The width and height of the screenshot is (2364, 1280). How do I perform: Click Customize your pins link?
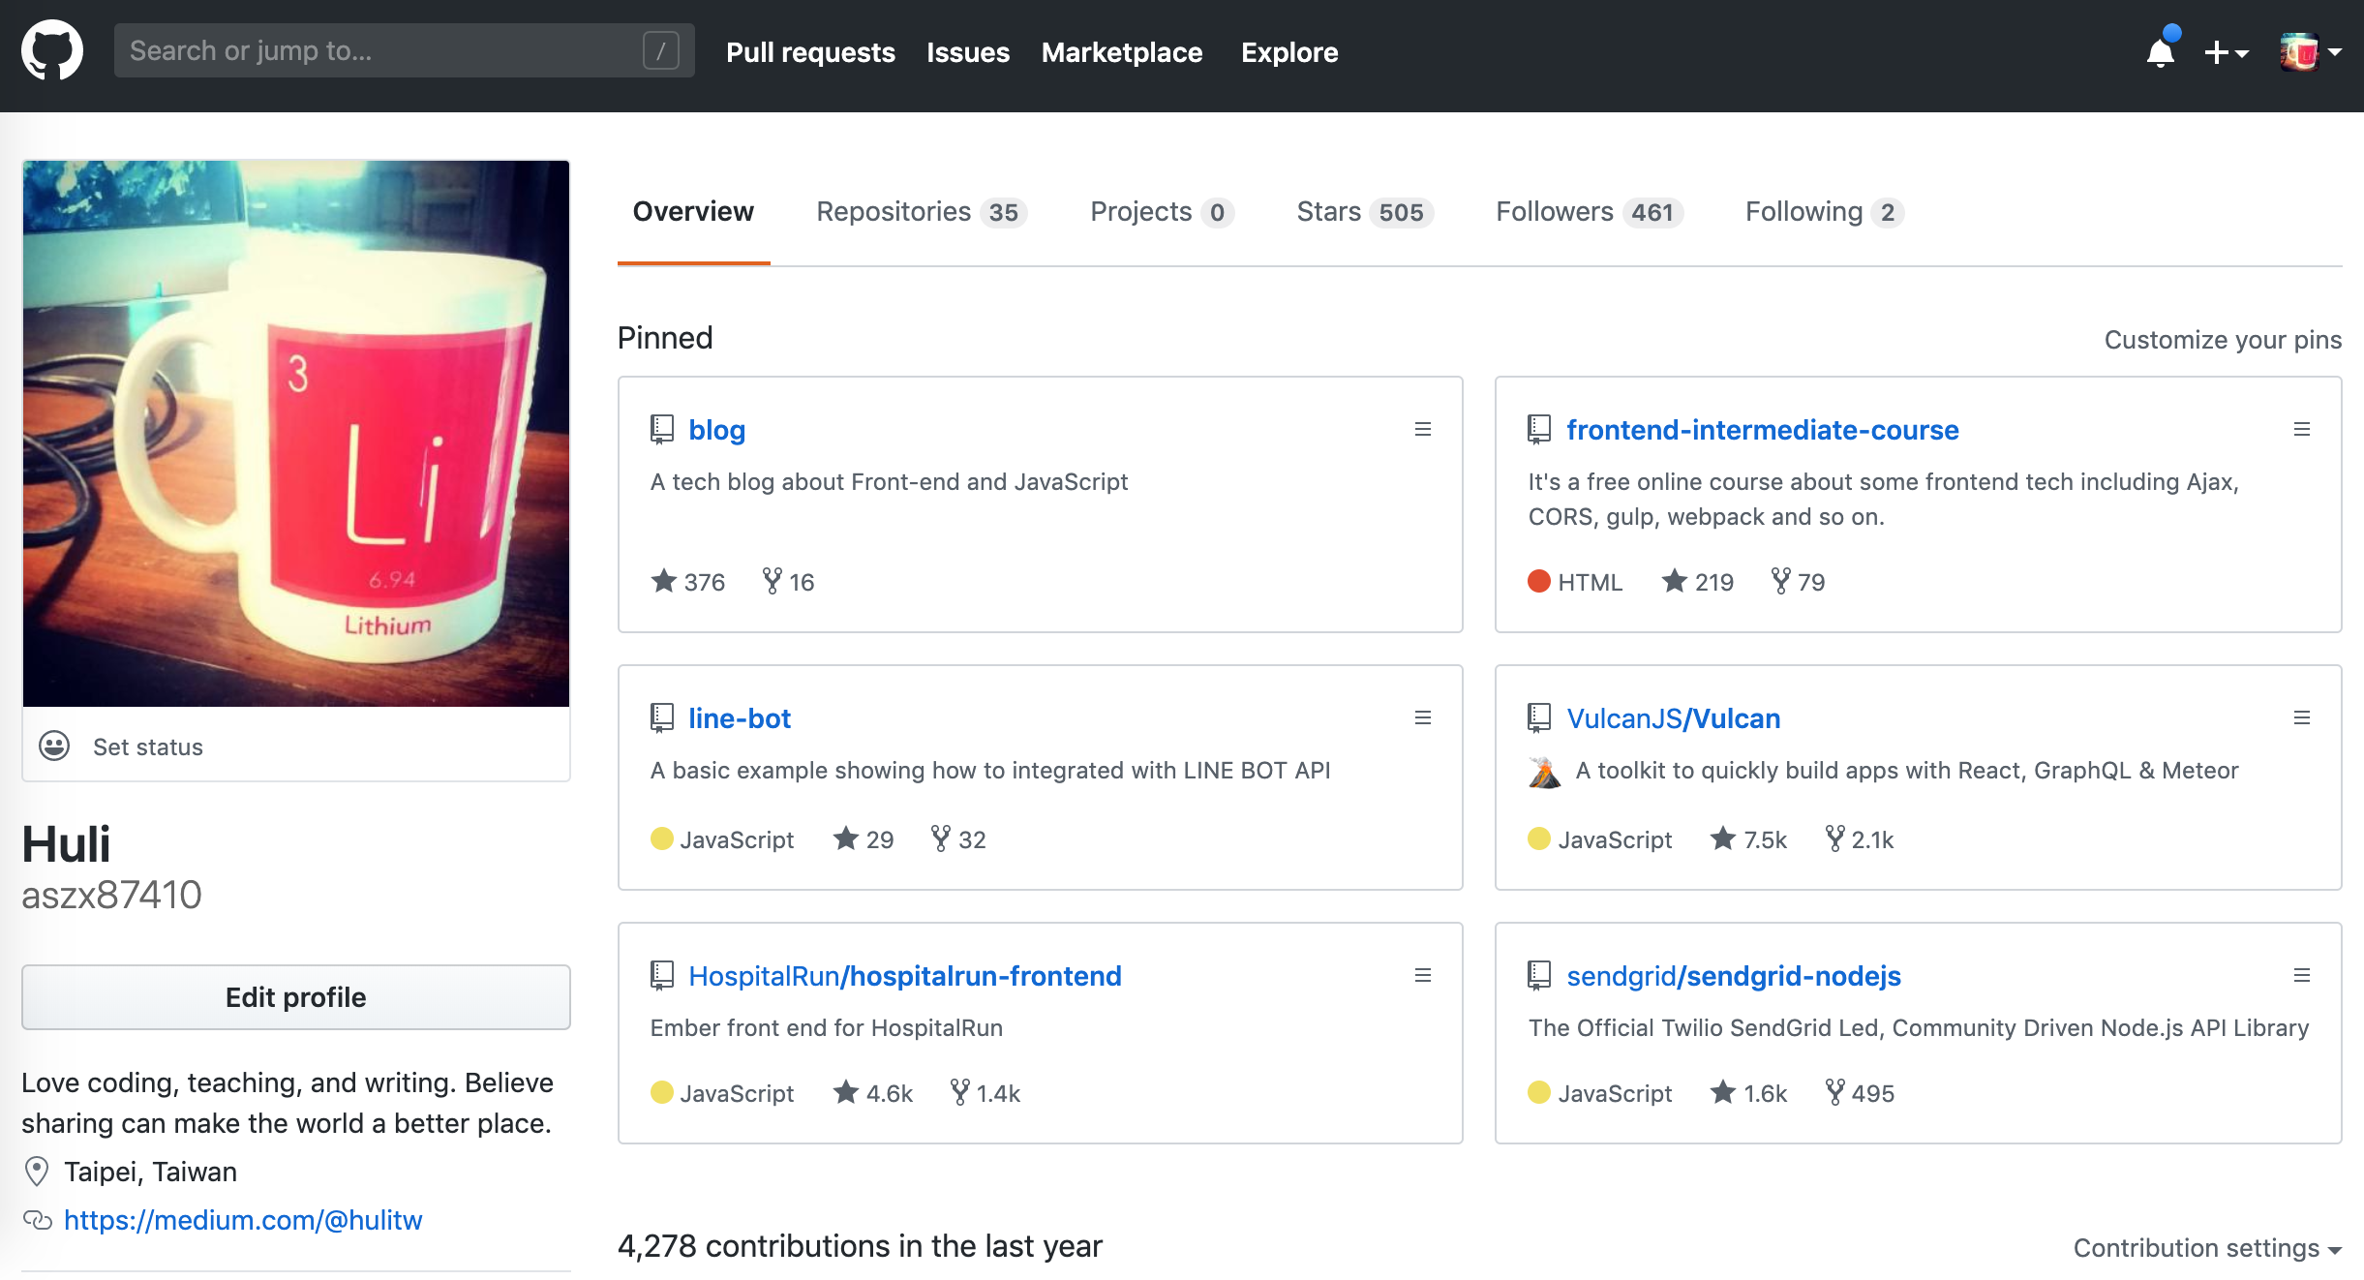pyautogui.click(x=2222, y=340)
